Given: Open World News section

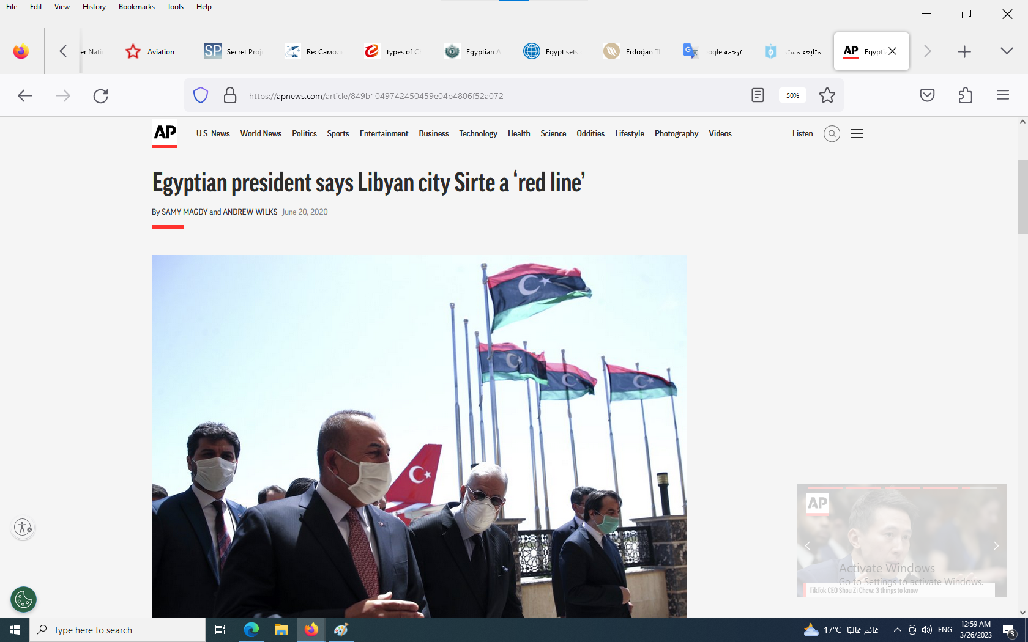Looking at the screenshot, I should 261,133.
